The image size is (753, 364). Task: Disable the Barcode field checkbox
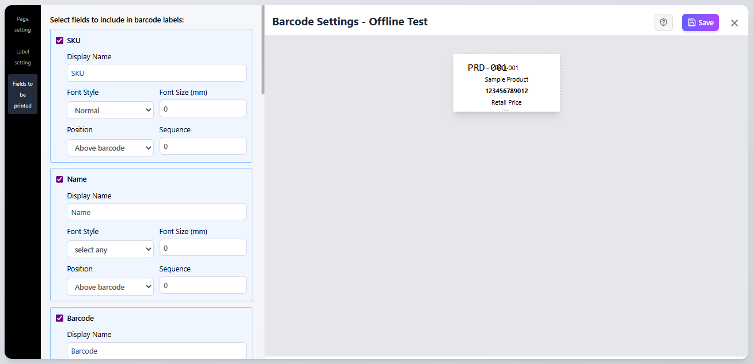pyautogui.click(x=59, y=318)
